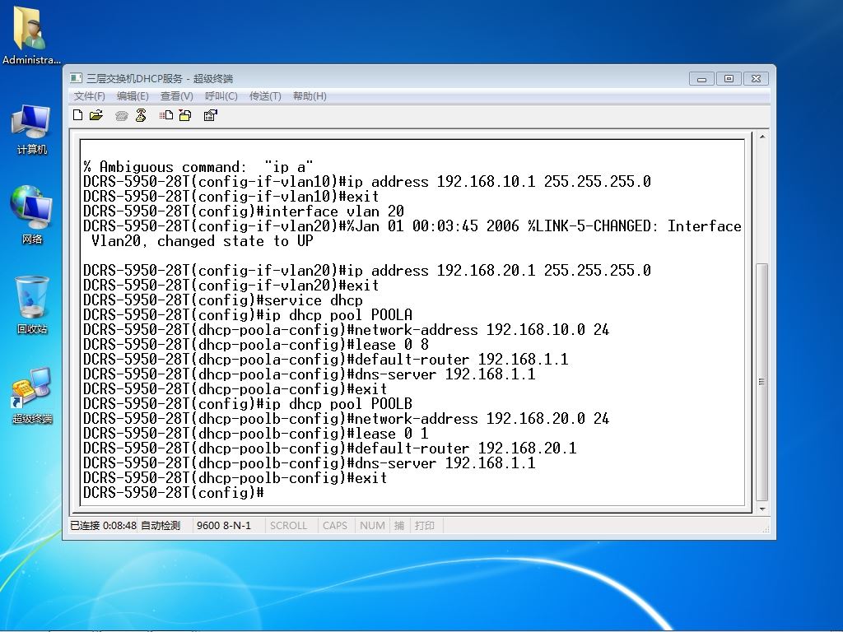843x632 pixels.
Task: Click the "network-address 192.168.20.0 24" line
Action: pyautogui.click(x=347, y=419)
